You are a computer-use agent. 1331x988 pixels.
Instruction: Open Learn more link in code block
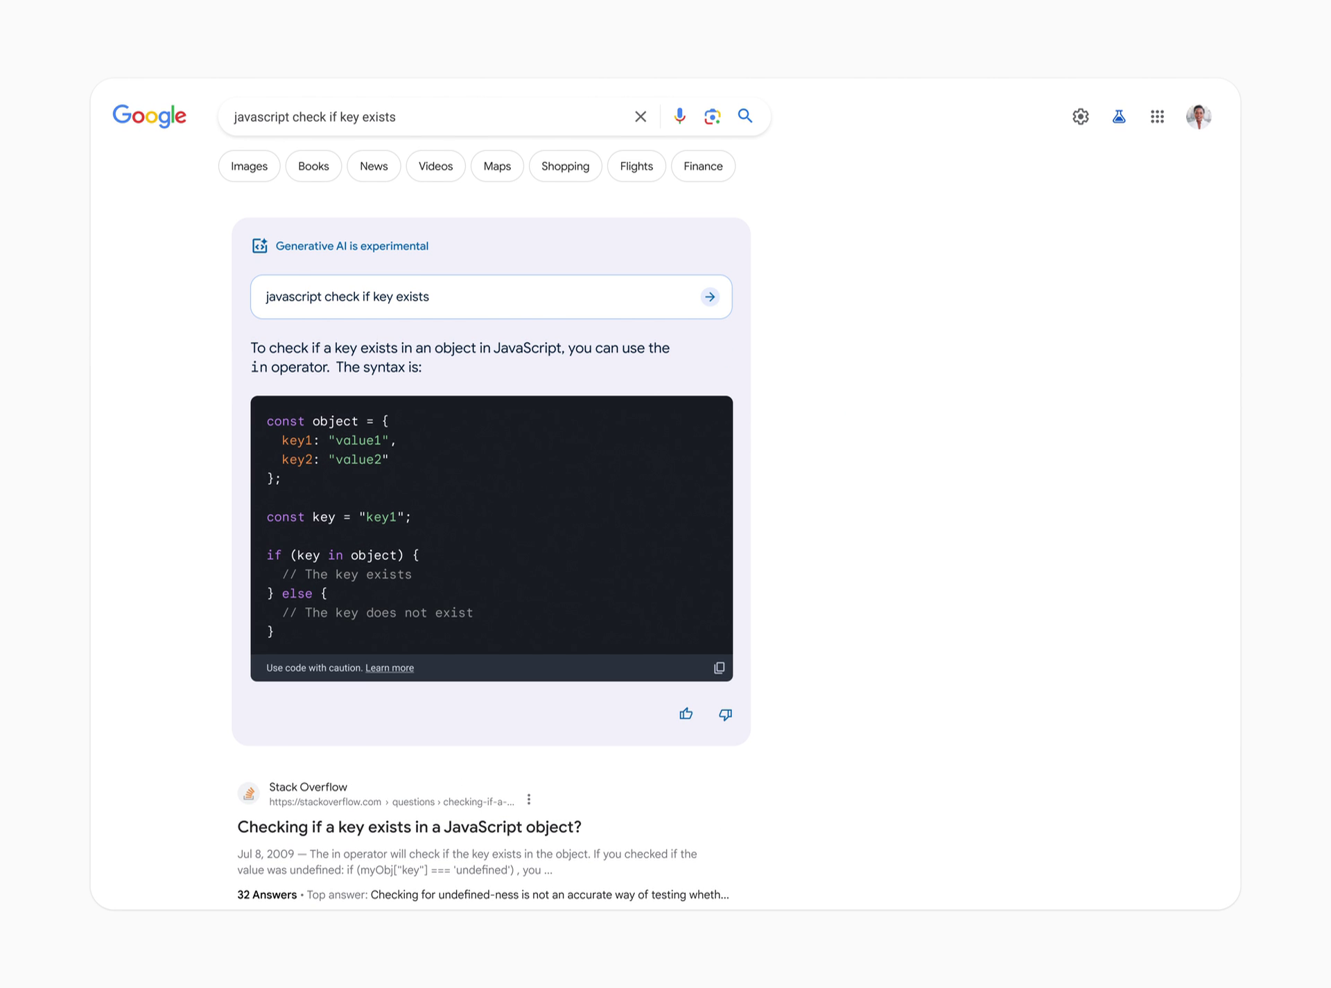(390, 668)
